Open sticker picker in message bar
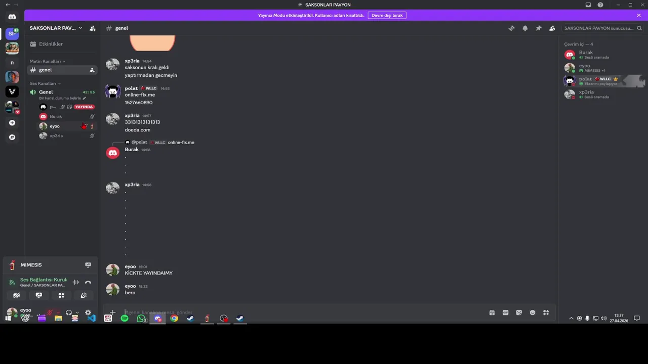Screen dimensions: 648x364 [519, 312]
